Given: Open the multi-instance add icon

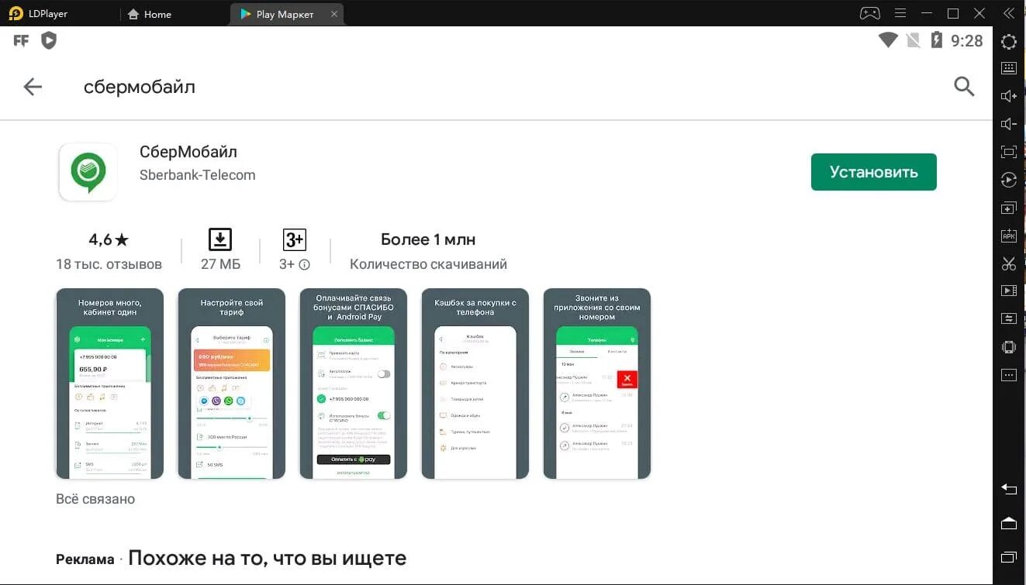Looking at the screenshot, I should pyautogui.click(x=1009, y=208).
